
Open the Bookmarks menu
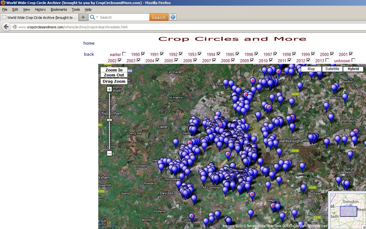point(59,10)
